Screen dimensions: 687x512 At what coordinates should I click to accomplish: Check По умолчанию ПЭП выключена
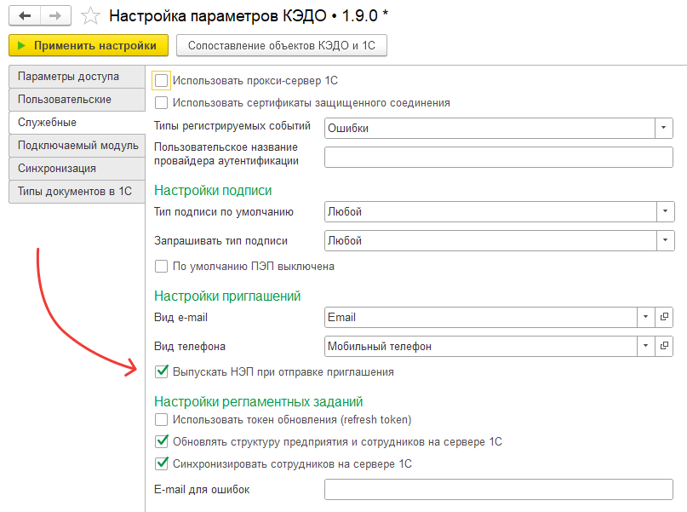click(x=161, y=266)
